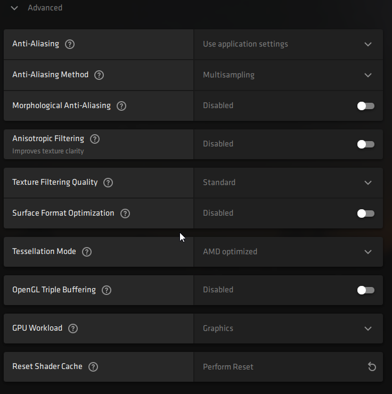
Task: Toggle OpenGL Triple Buffering on
Action: [x=366, y=290]
